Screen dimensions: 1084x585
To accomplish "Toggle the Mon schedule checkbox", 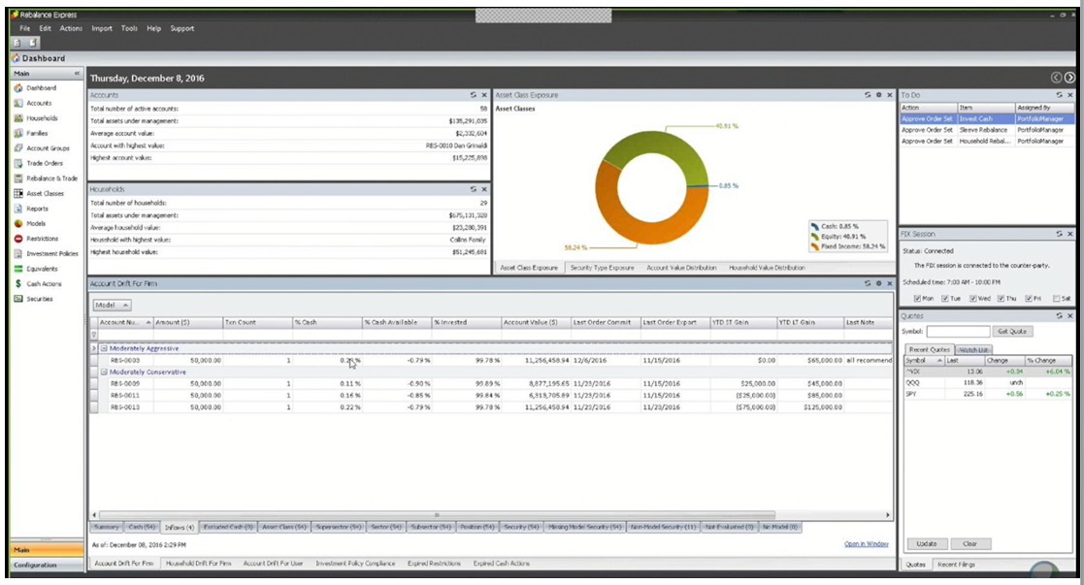I will point(917,299).
